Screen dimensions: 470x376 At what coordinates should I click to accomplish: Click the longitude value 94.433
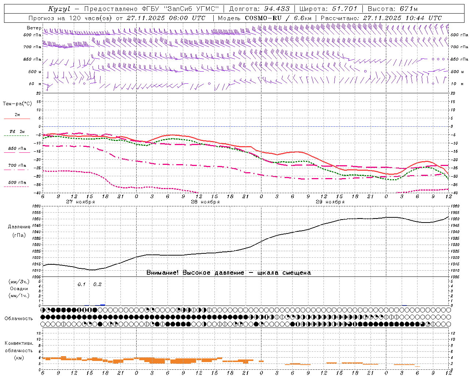(x=277, y=9)
